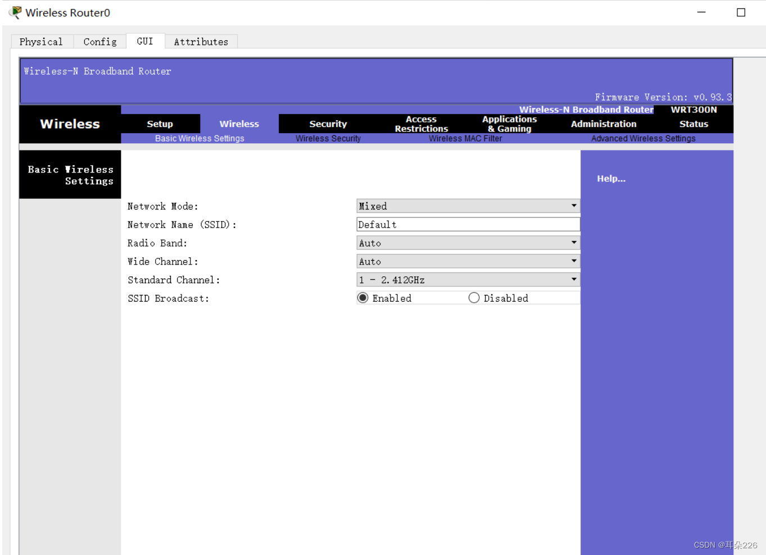Open the Wide Channel dropdown
The width and height of the screenshot is (766, 555).
pyautogui.click(x=468, y=261)
